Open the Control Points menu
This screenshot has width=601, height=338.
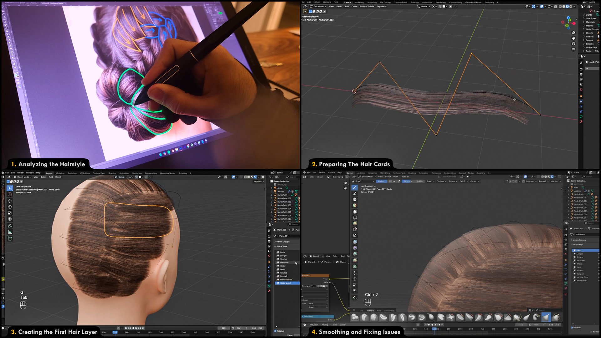(x=367, y=7)
